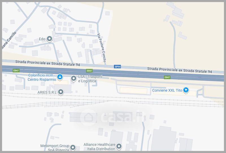
Task: Open the Conviene XXL Tito label
Action: [x=167, y=90]
